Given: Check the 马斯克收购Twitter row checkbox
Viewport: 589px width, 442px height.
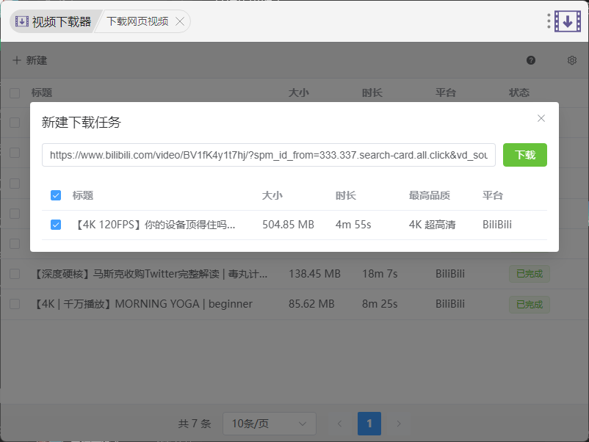Looking at the screenshot, I should click(x=15, y=274).
